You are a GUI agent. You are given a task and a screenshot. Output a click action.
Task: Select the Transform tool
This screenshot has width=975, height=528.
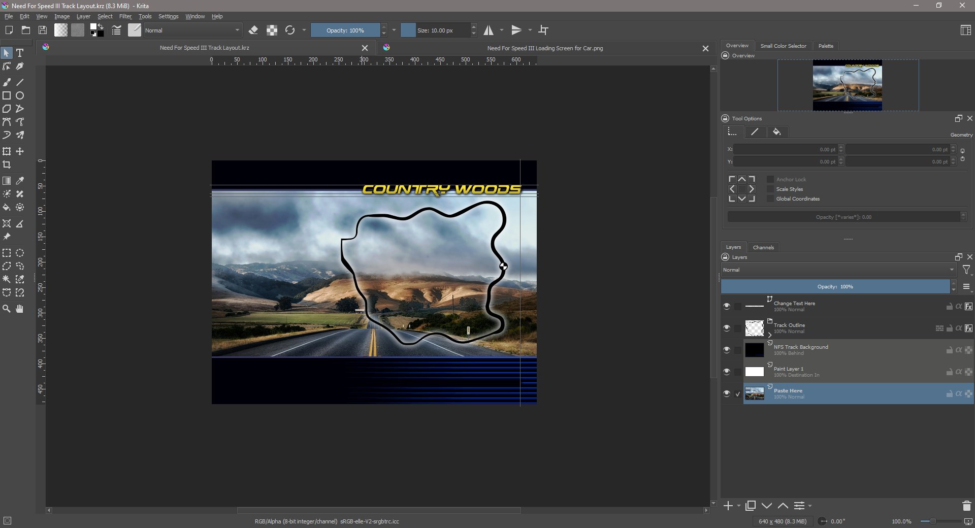coord(7,151)
